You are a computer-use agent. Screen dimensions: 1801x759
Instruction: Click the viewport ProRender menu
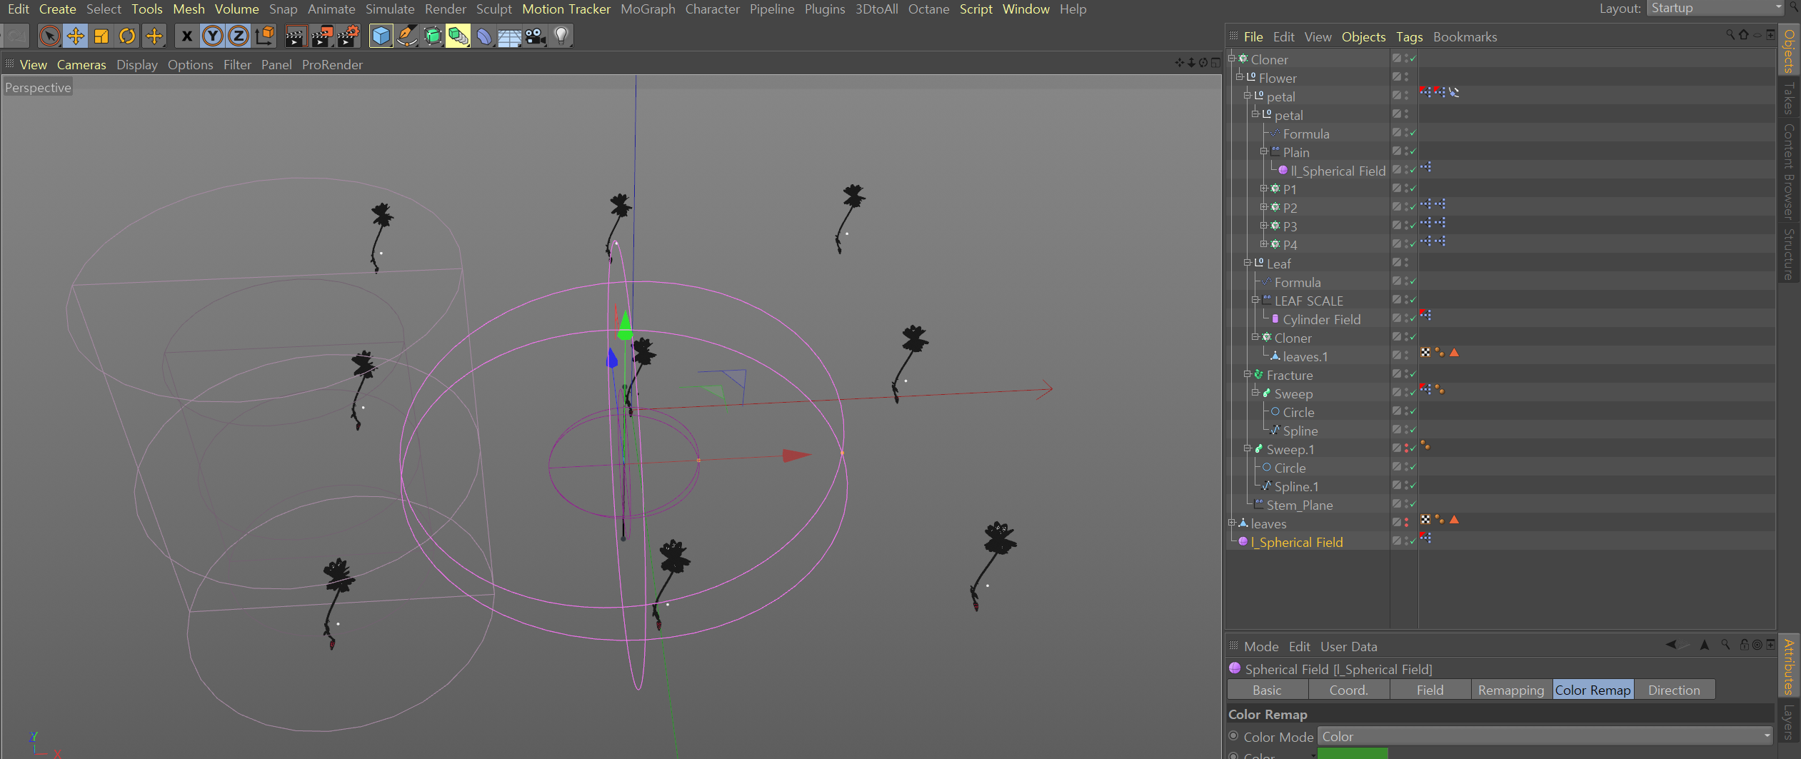(x=332, y=64)
